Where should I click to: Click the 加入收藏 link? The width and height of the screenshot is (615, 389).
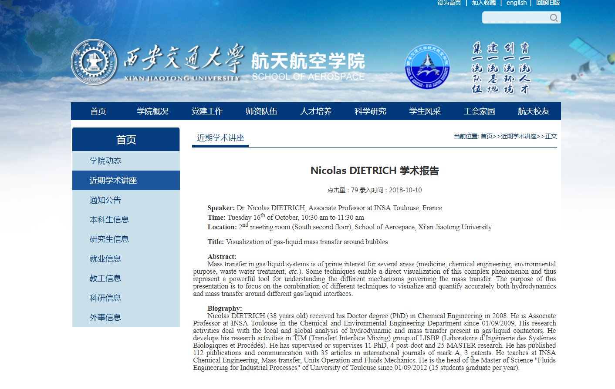pos(484,3)
